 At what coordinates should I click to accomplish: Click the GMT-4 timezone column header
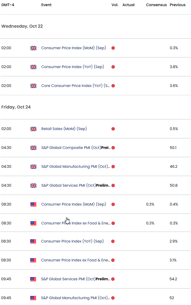pyautogui.click(x=8, y=5)
